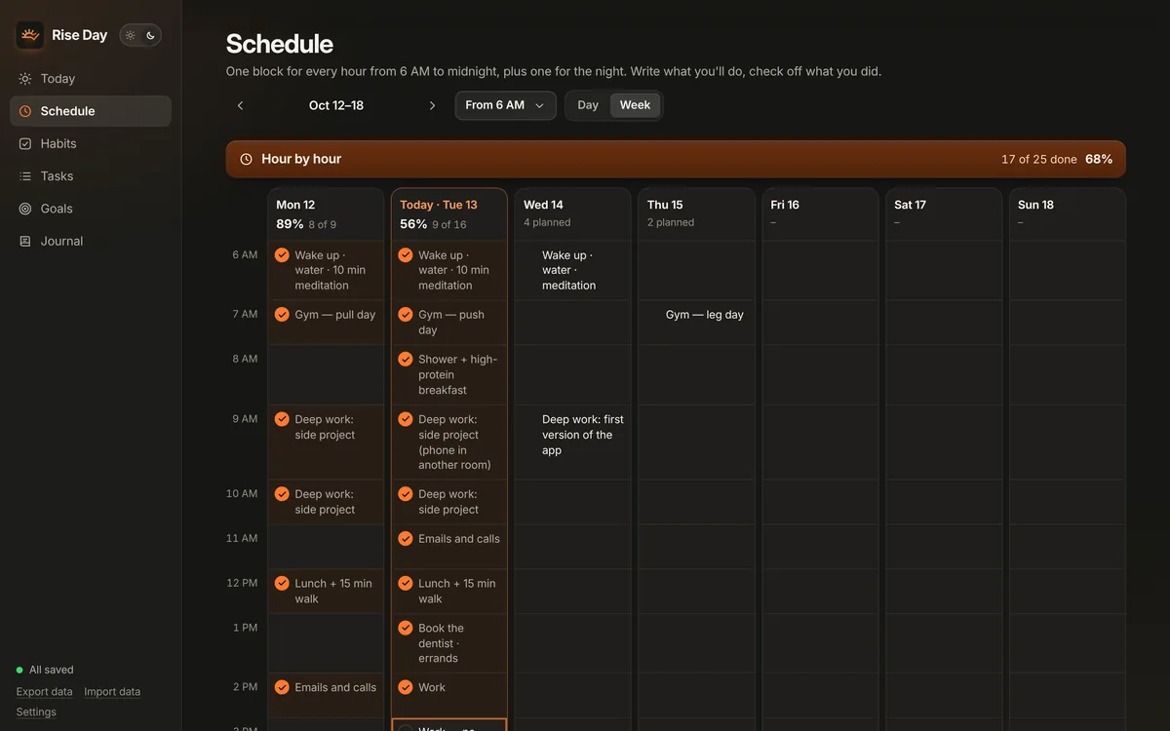Uncheck Tuesday Book the dentist · errands
Image resolution: width=1170 pixels, height=731 pixels.
coord(406,629)
